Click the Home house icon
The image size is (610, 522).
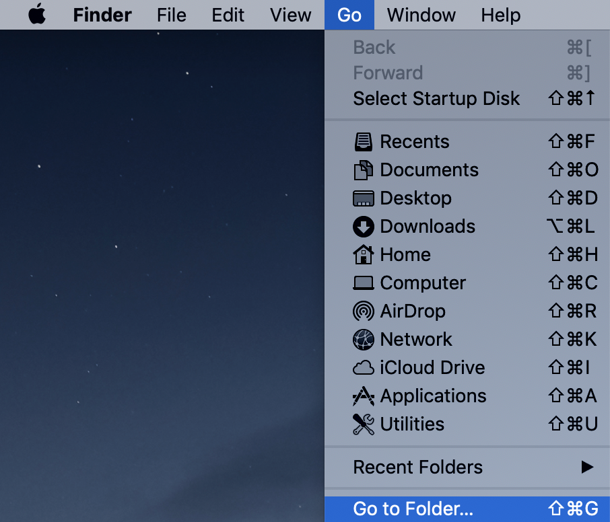[x=364, y=254]
